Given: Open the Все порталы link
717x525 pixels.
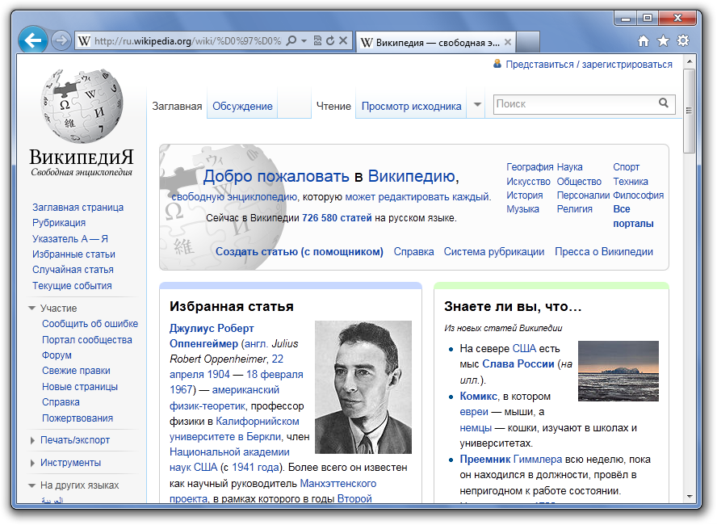Looking at the screenshot, I should (x=633, y=216).
